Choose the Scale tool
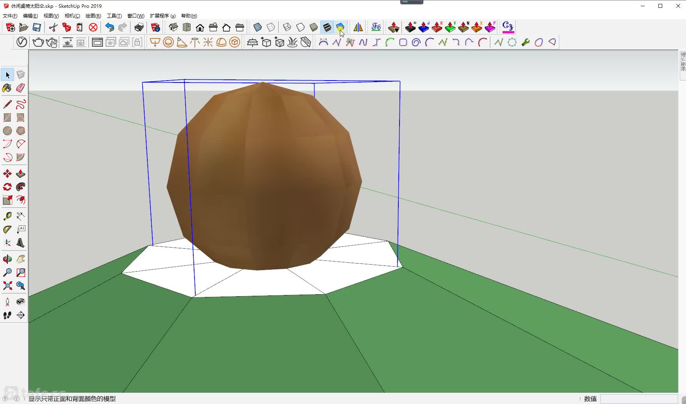686x404 pixels. 7,200
